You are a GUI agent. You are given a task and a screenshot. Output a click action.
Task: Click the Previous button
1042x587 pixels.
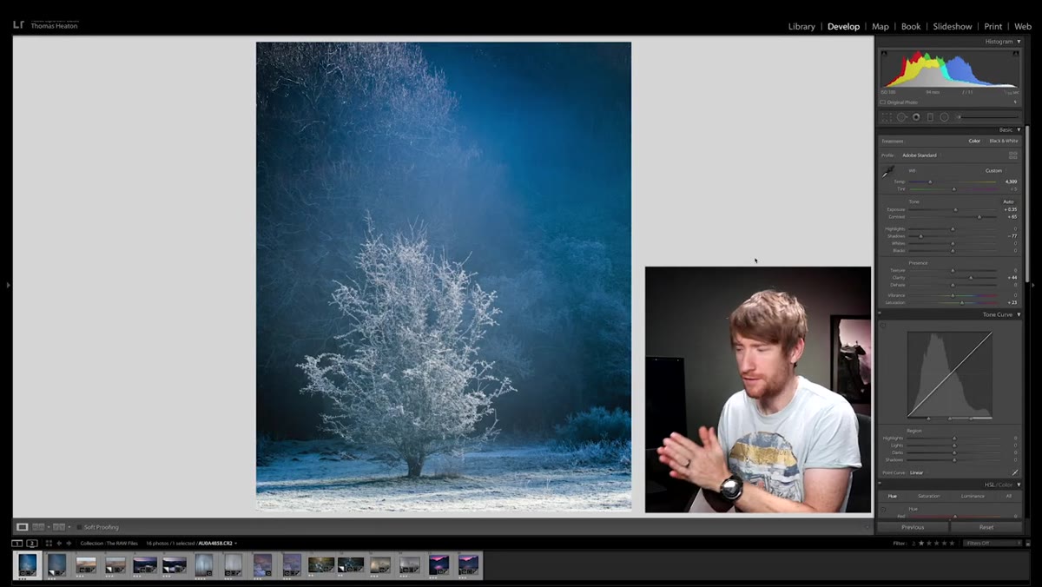[913, 527]
